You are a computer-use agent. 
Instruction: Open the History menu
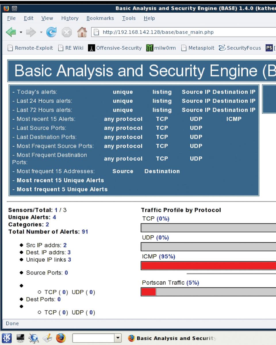point(70,18)
